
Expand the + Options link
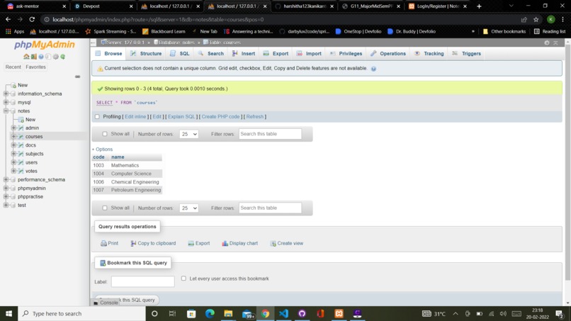[x=102, y=150]
